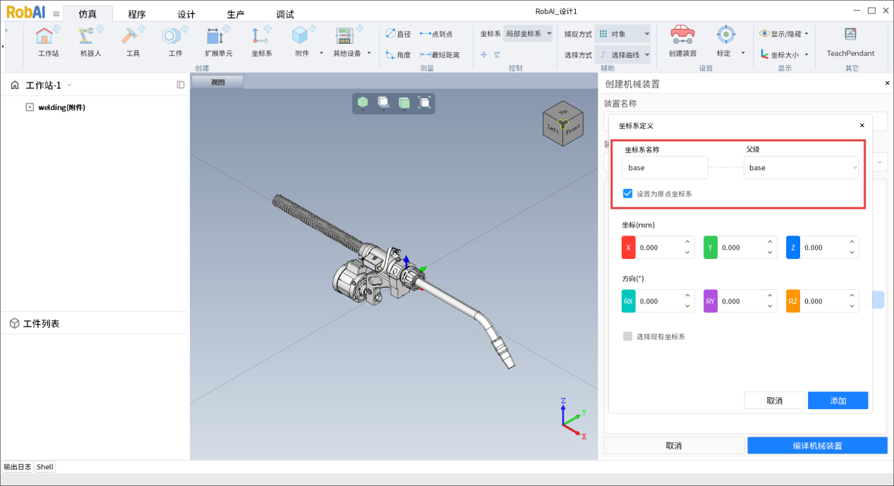Switch to the 调试 tab

pos(285,14)
